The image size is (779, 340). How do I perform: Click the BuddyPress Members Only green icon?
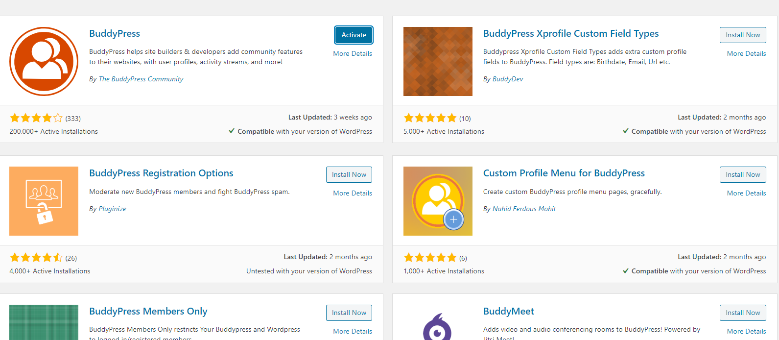click(44, 322)
